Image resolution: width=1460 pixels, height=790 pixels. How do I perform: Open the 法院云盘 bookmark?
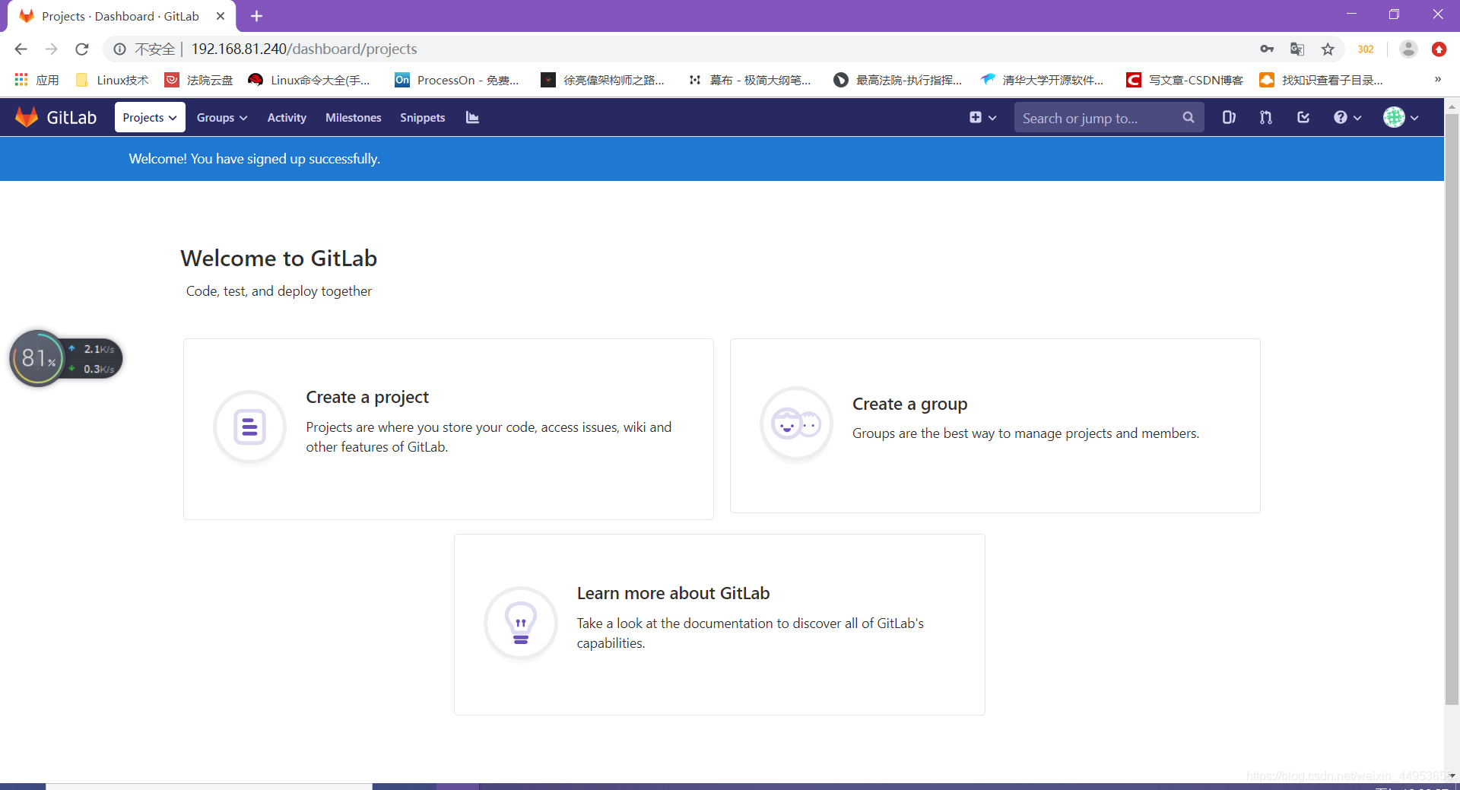point(199,80)
